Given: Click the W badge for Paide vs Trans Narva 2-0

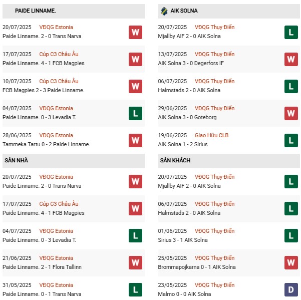Looking at the screenshot, I should [135, 33].
